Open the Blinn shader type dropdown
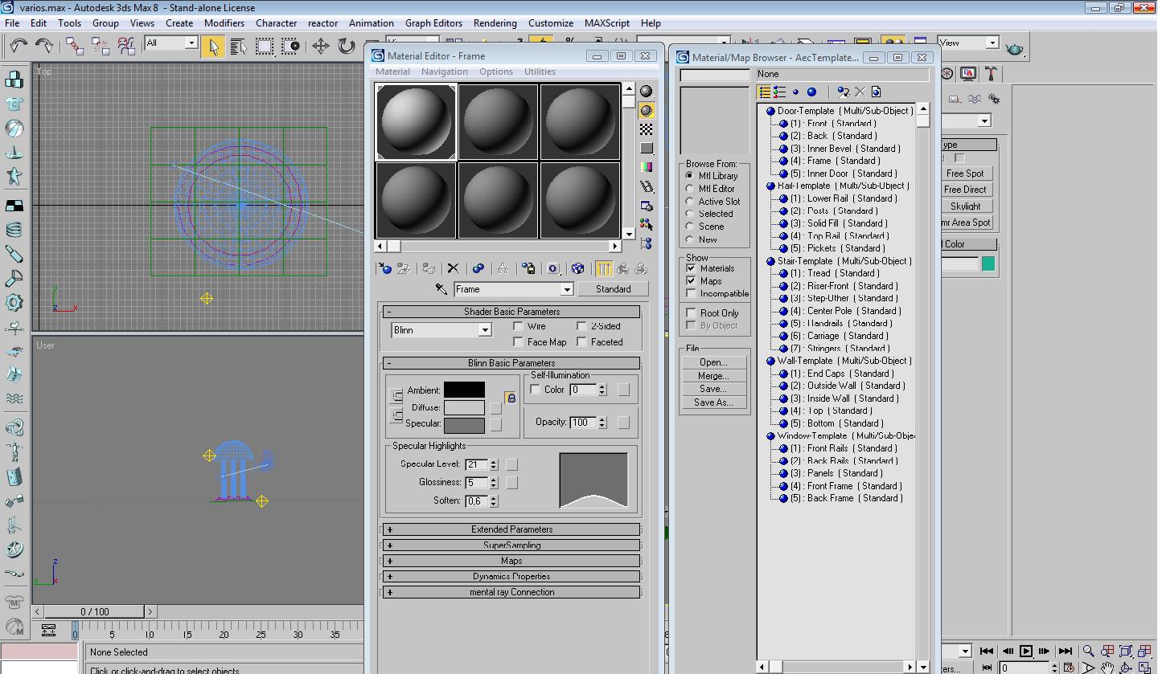 pyautogui.click(x=484, y=330)
